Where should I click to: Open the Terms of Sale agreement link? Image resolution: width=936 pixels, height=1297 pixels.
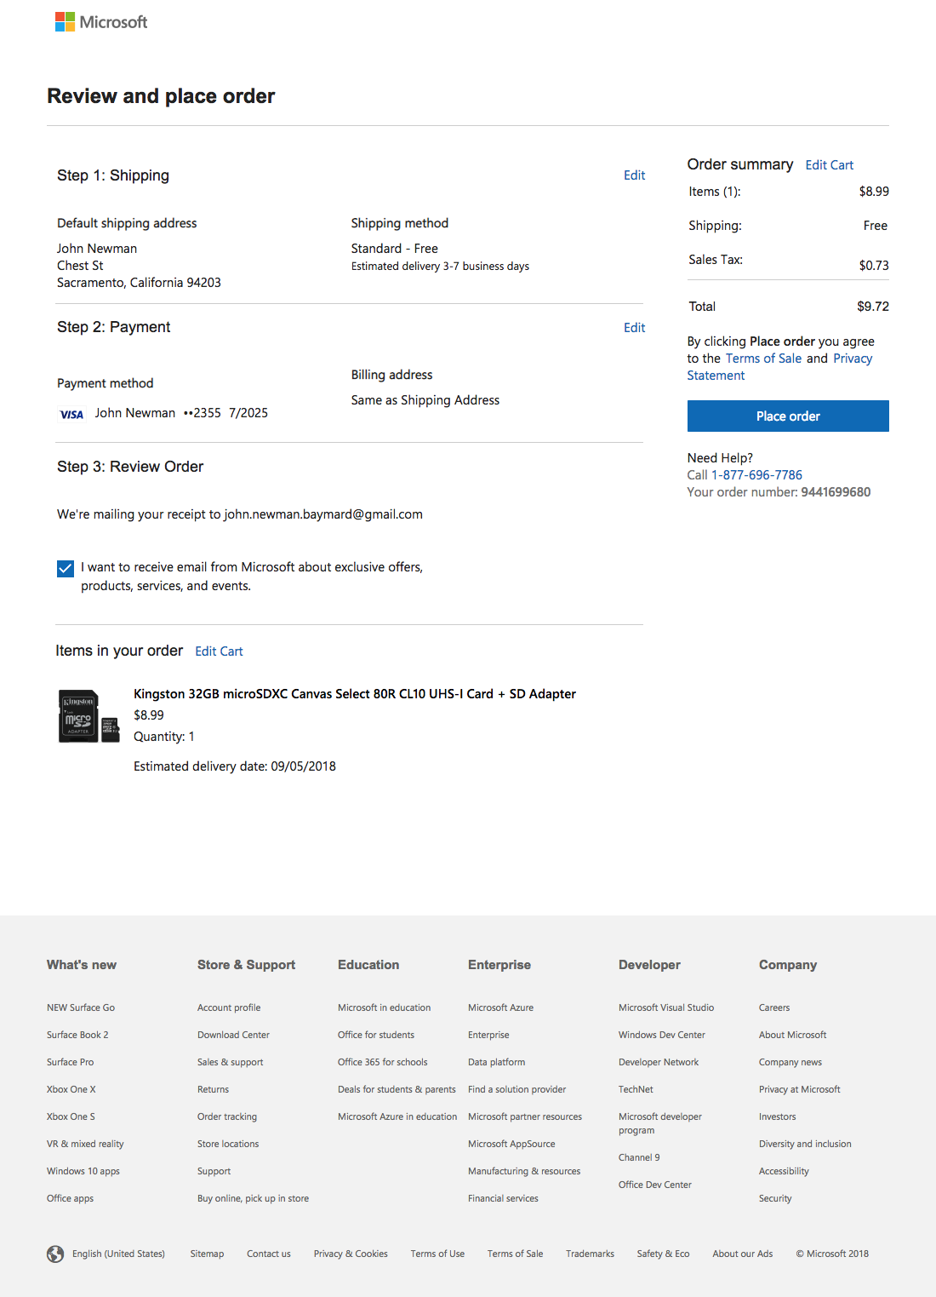[x=763, y=358]
